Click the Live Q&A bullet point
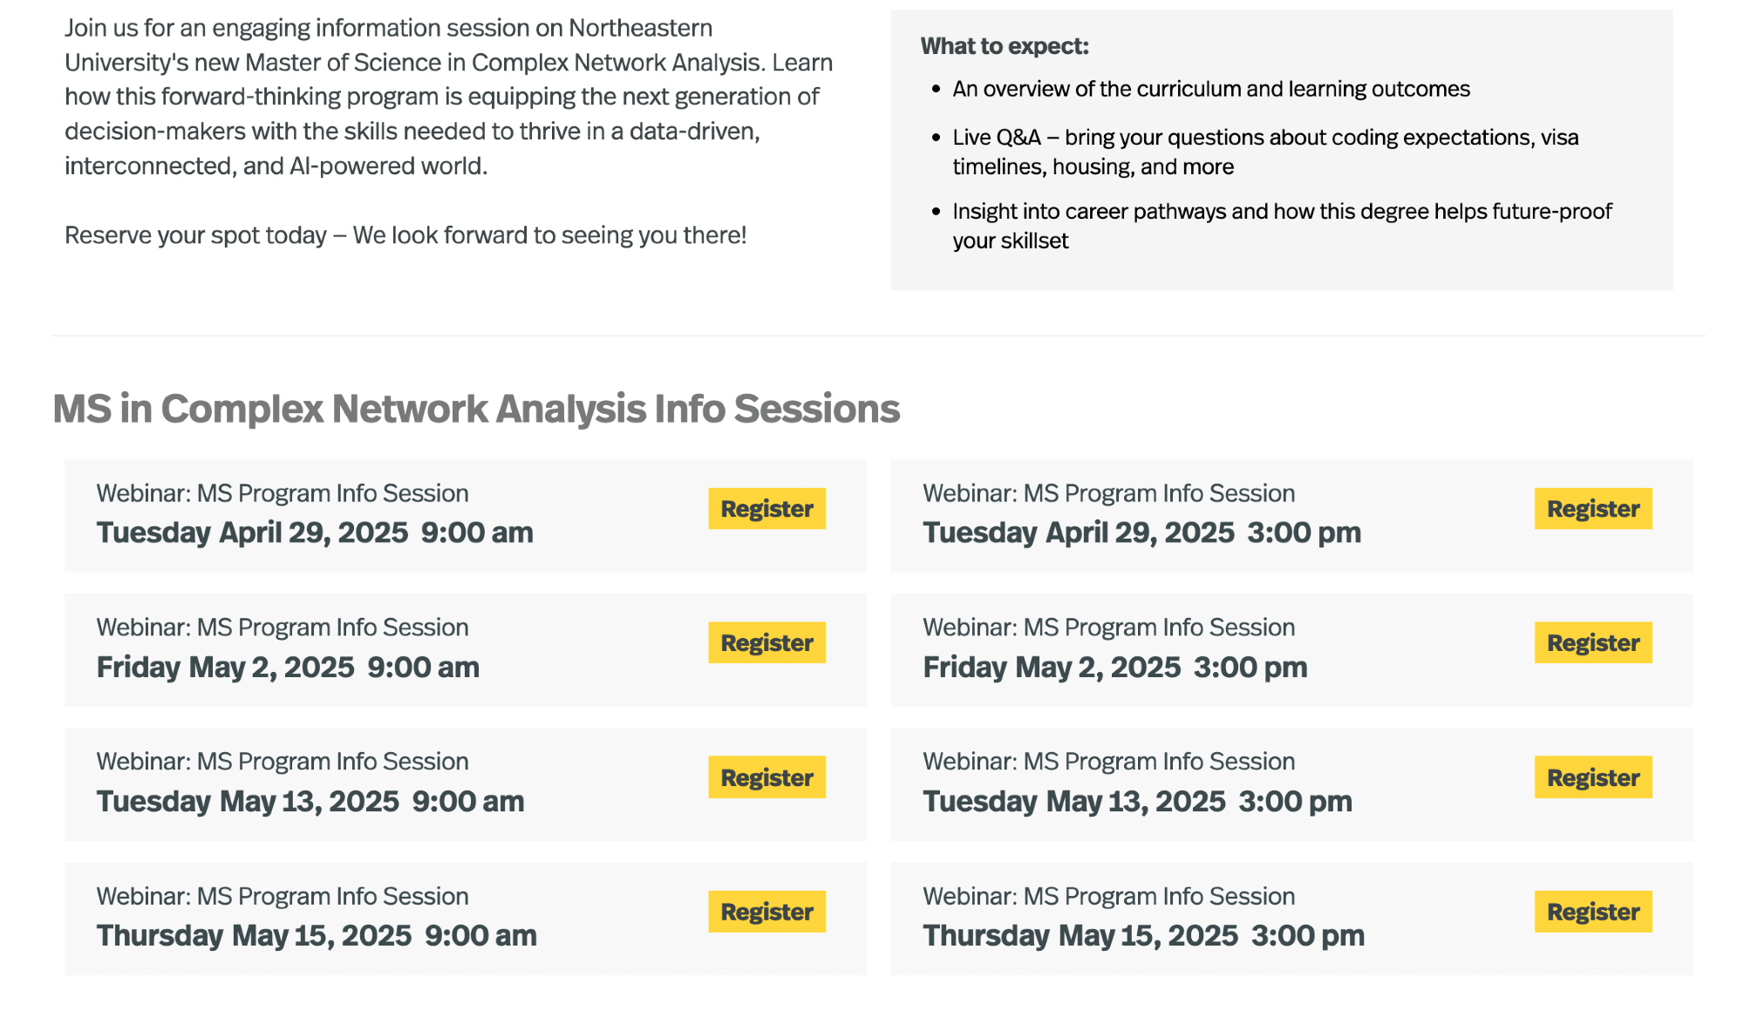 (1264, 152)
